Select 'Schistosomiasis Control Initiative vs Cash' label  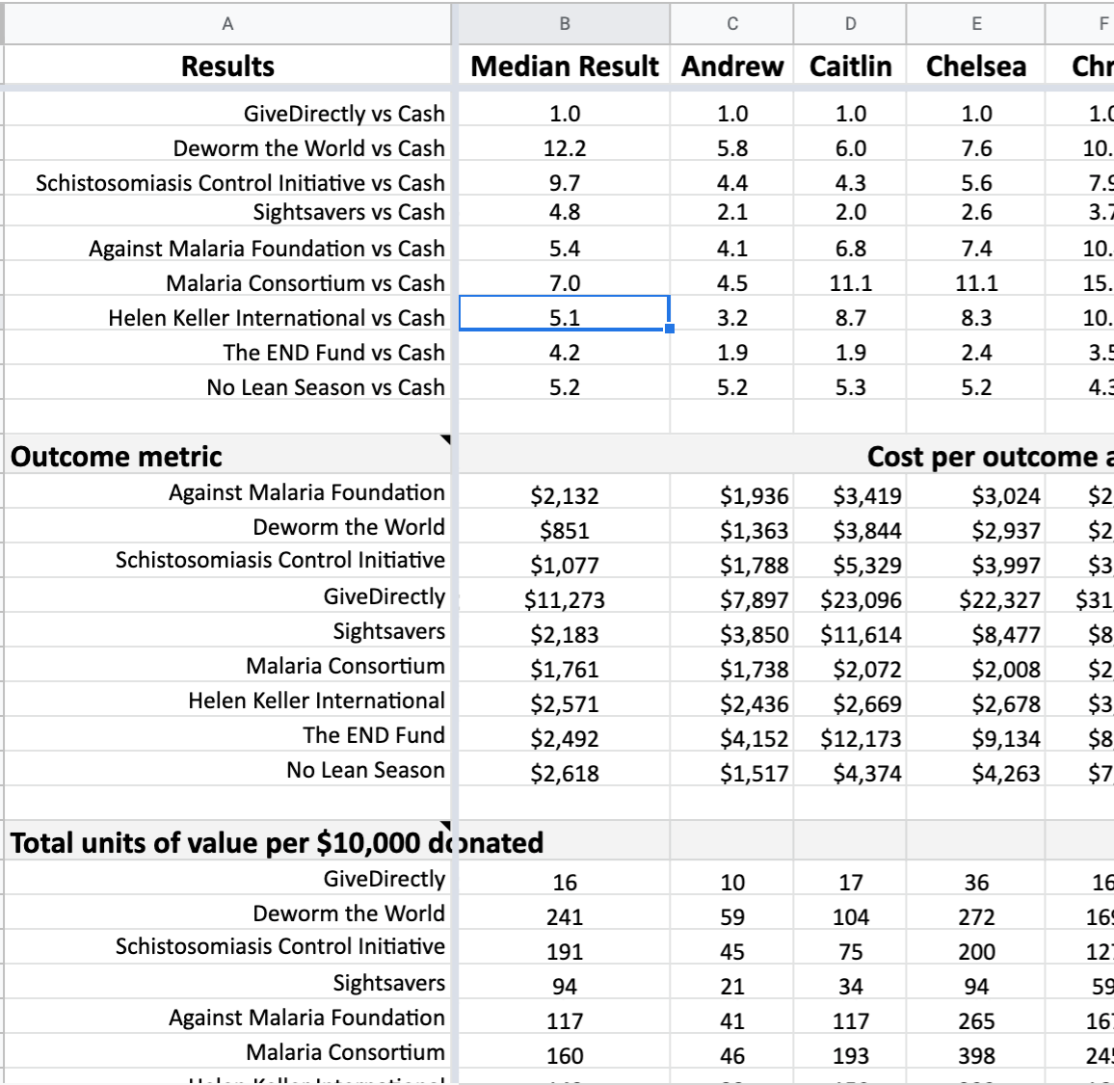[x=240, y=183]
